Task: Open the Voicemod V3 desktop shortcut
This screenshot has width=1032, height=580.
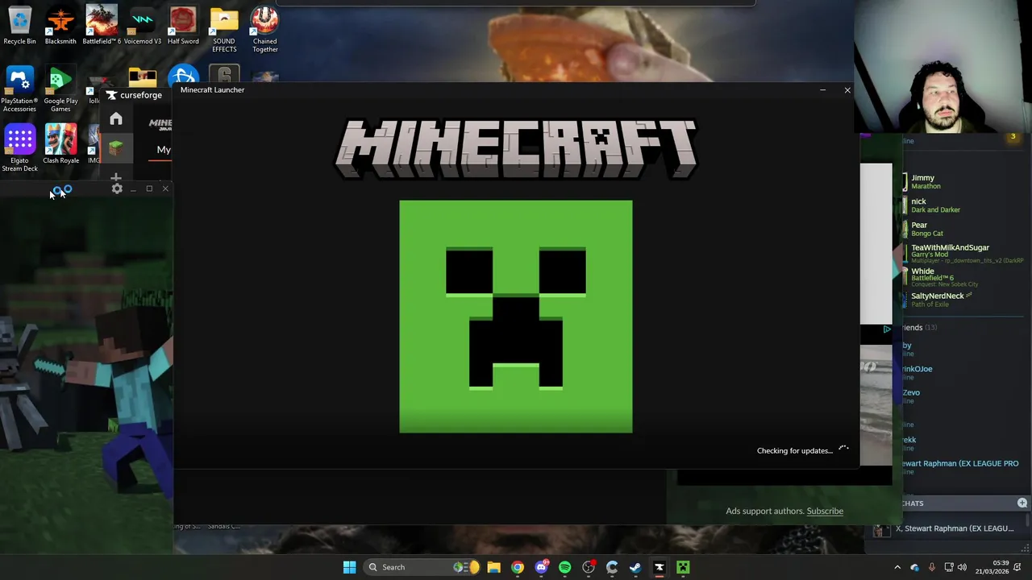Action: (x=142, y=26)
